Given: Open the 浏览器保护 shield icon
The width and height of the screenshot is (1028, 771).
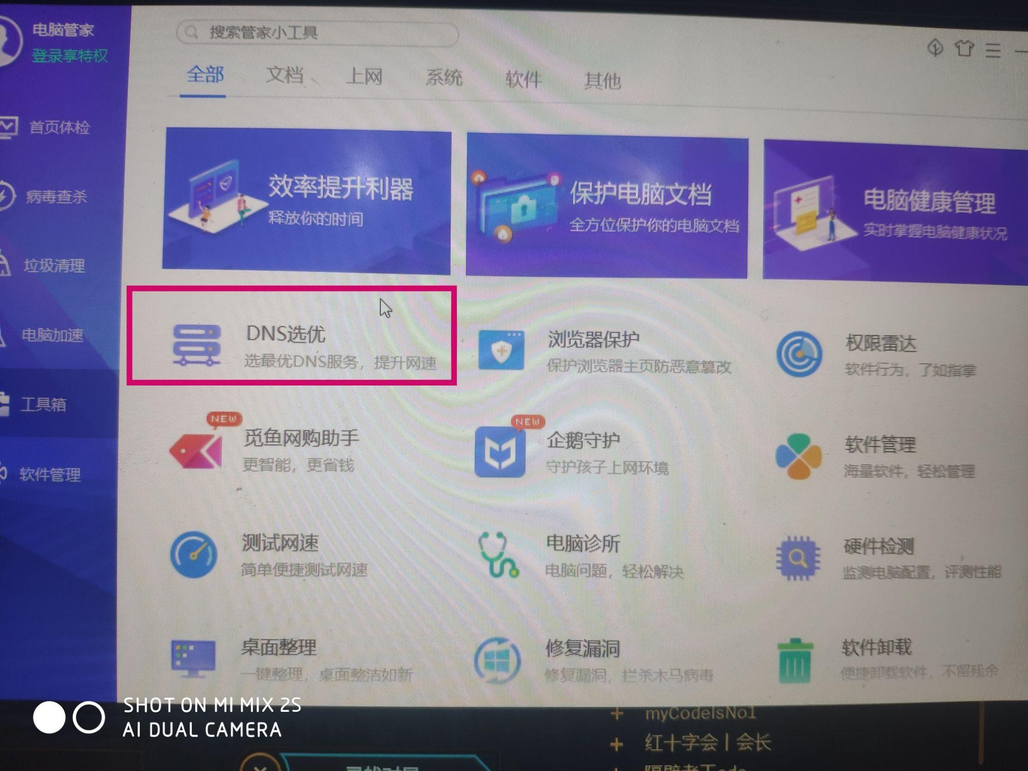Looking at the screenshot, I should [x=501, y=351].
